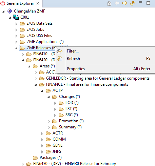Expand the Summary node
155x166 pixels.
pos(49,127)
